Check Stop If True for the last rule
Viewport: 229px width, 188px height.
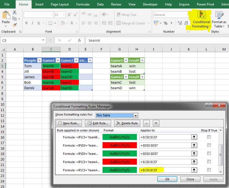[x=209, y=169]
